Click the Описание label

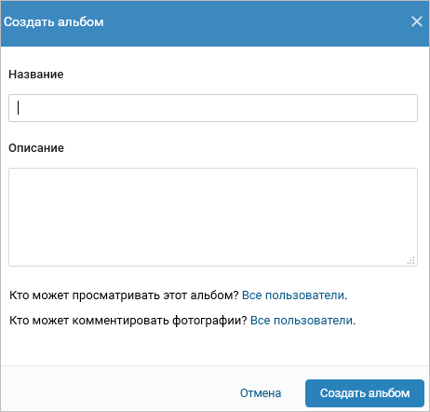36,148
